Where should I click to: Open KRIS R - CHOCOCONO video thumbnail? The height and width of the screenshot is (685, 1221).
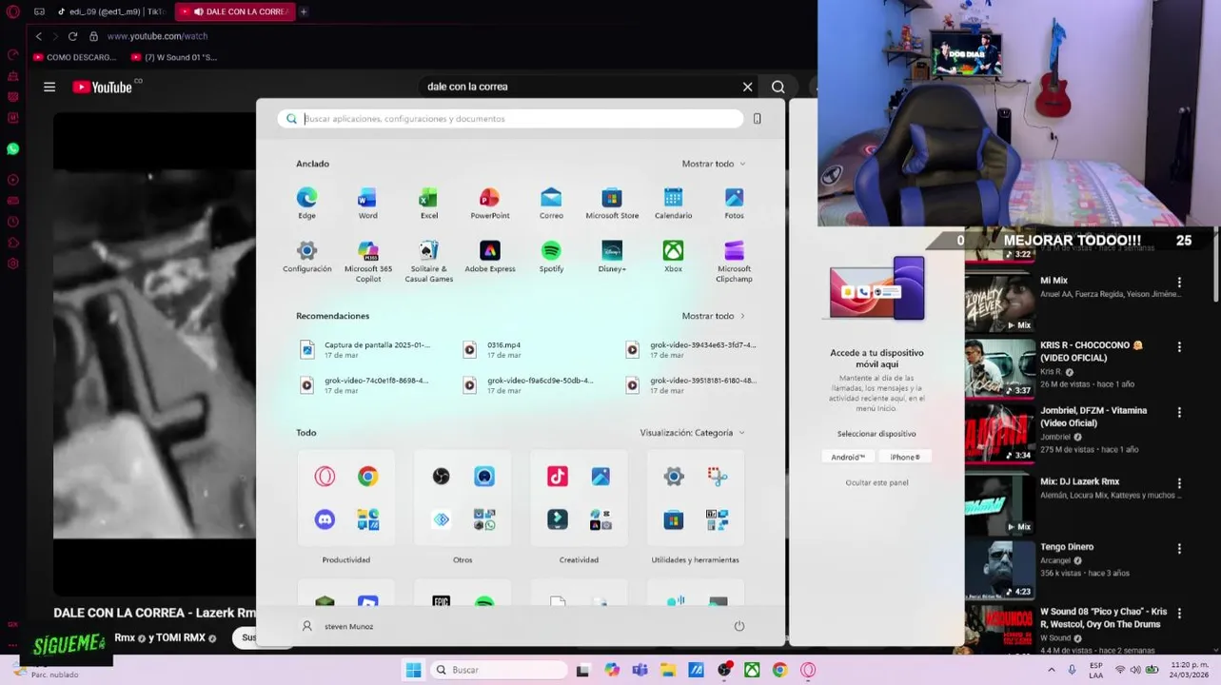click(1000, 369)
